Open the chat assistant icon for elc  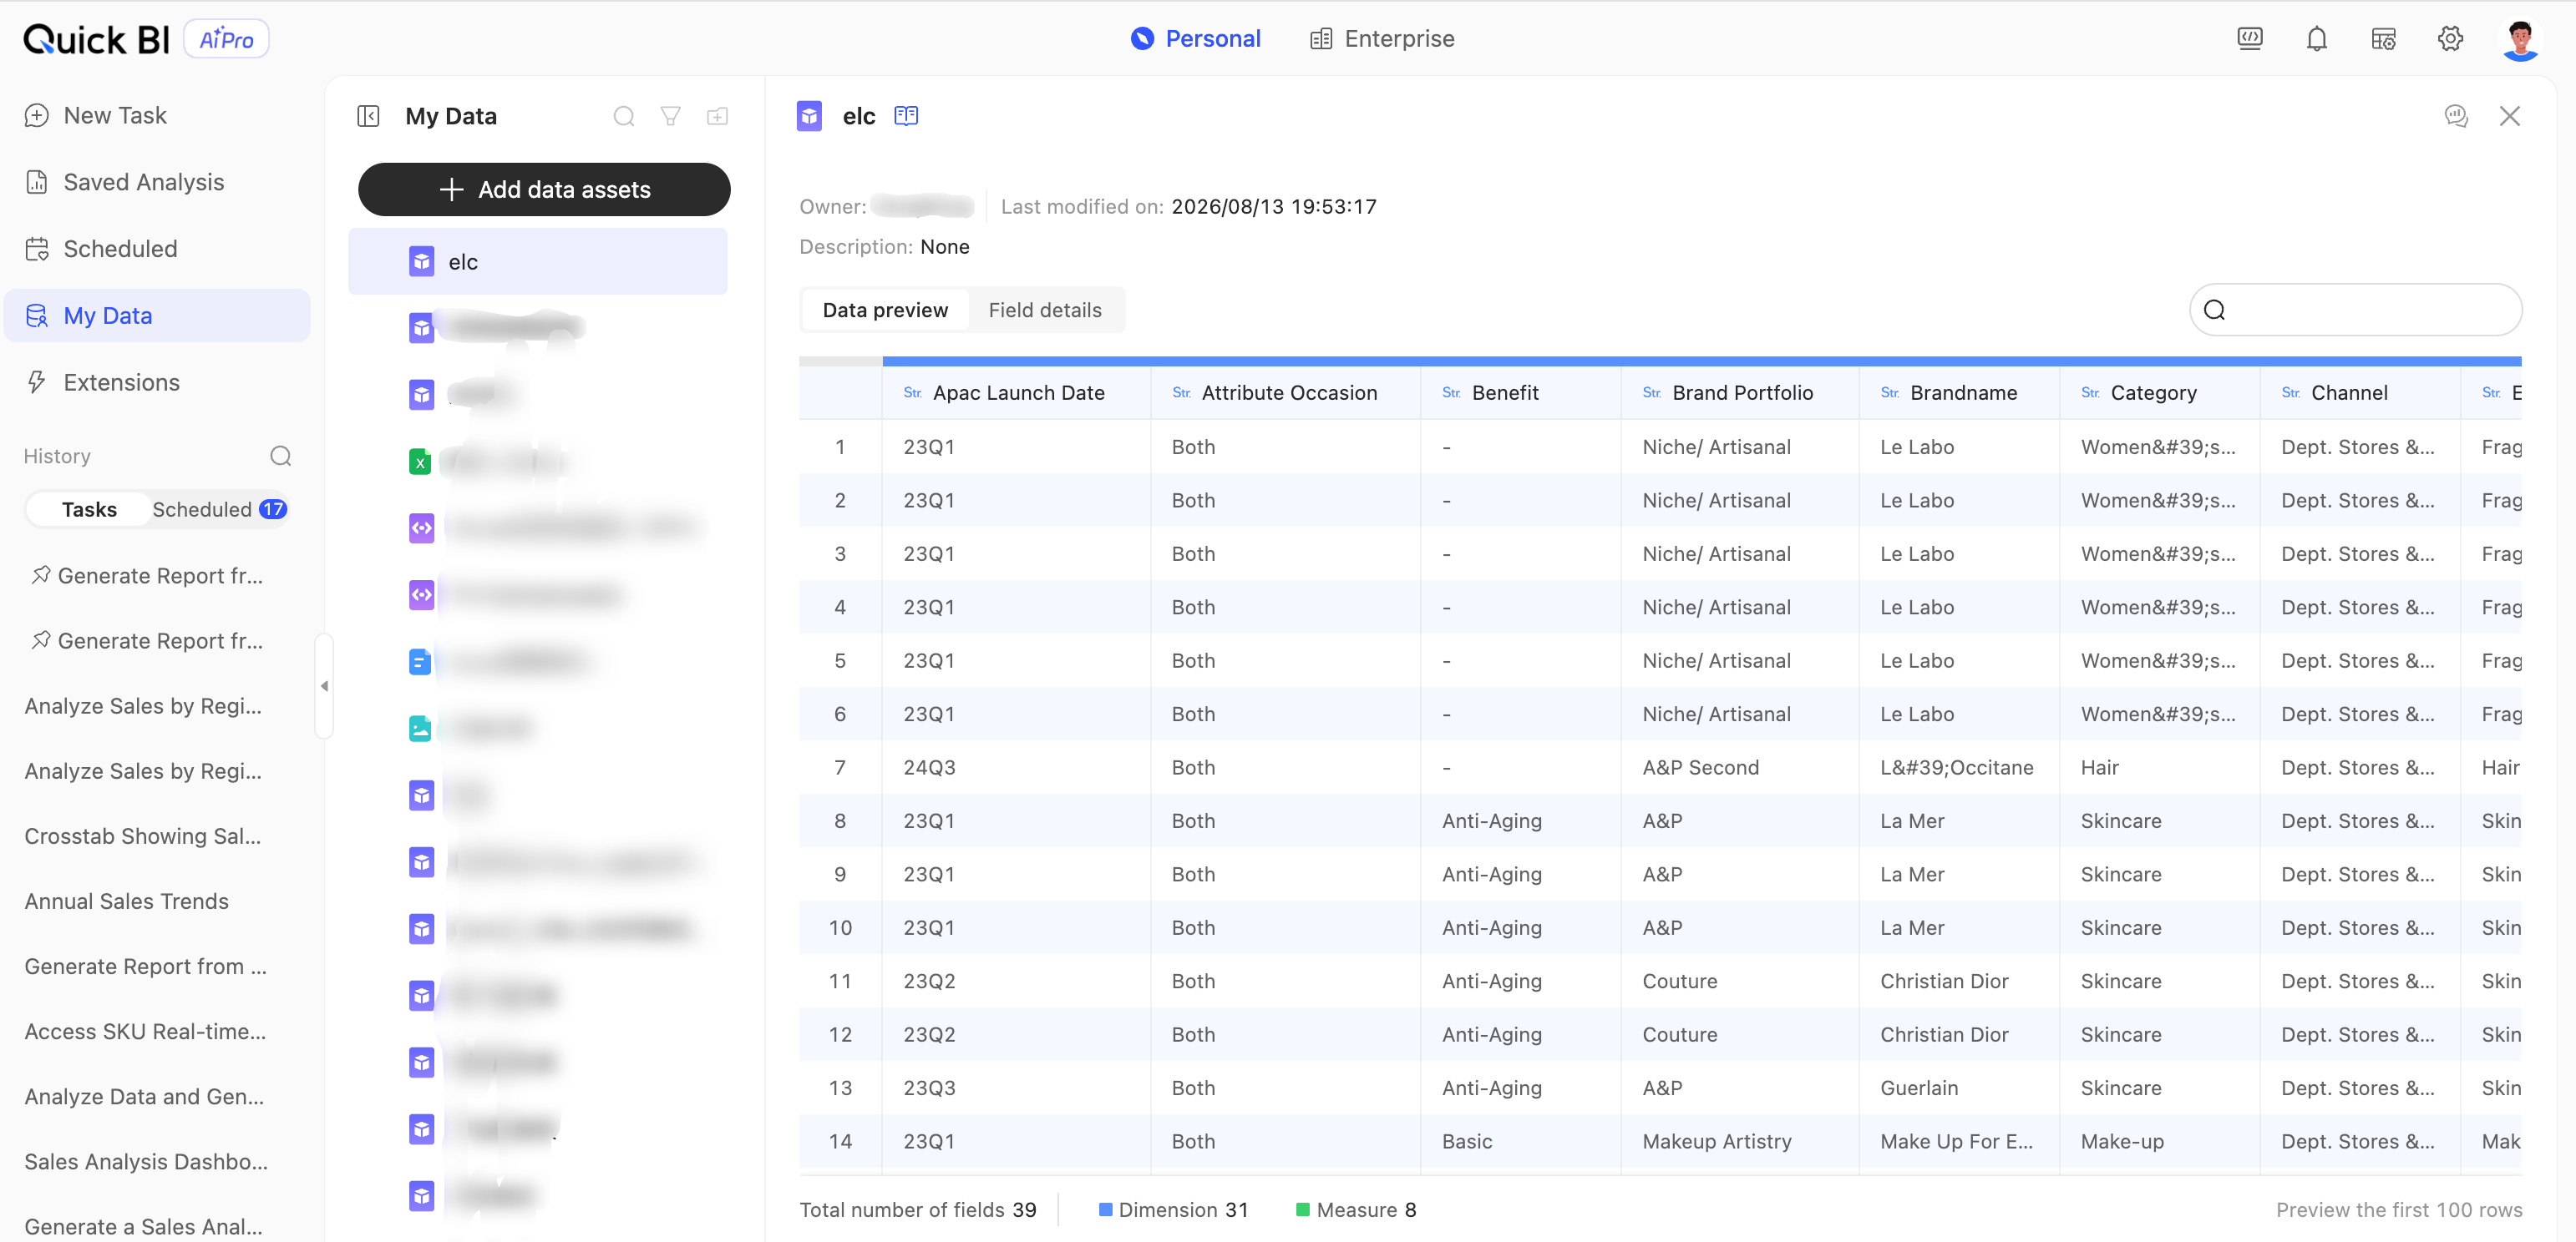pyautogui.click(x=2456, y=116)
